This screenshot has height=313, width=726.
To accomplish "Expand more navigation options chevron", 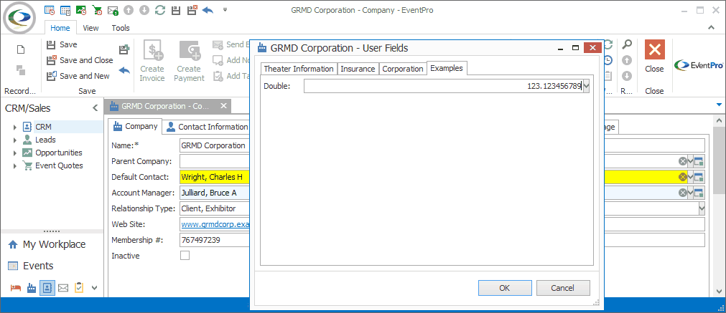I will click(x=95, y=288).
